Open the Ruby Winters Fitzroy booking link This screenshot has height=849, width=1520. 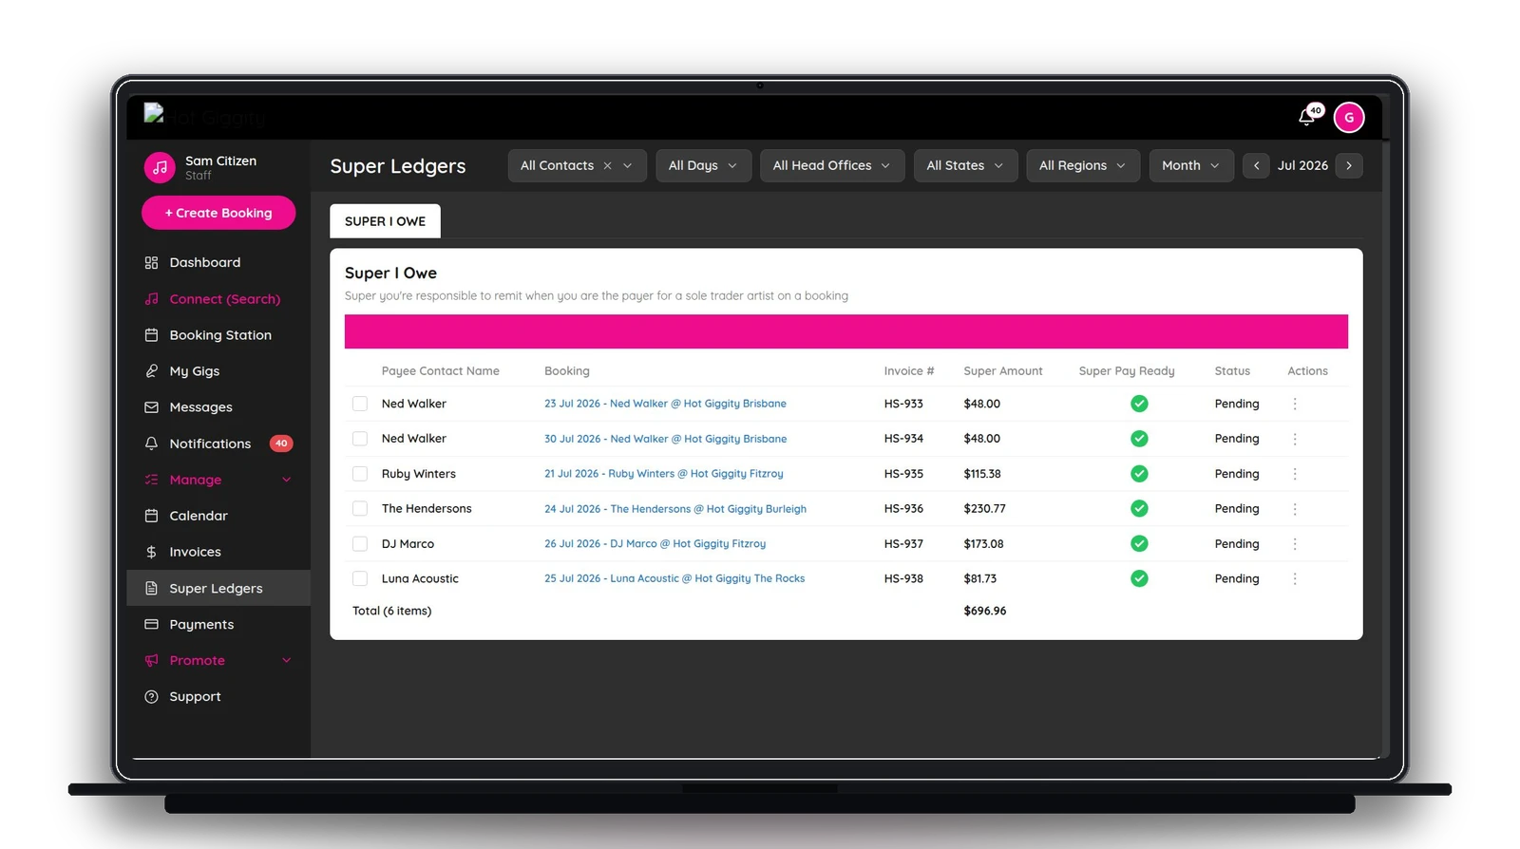664,474
